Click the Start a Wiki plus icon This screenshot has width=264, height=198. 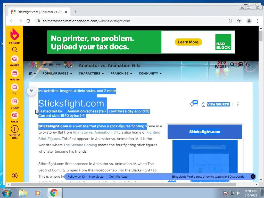pyautogui.click(x=15, y=129)
